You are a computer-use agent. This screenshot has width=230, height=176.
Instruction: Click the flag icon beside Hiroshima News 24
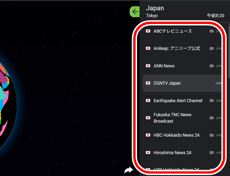click(148, 153)
